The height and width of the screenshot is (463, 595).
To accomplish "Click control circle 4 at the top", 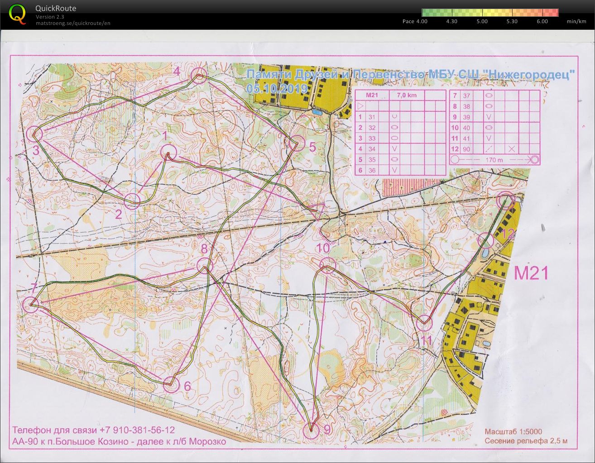I will tap(198, 75).
